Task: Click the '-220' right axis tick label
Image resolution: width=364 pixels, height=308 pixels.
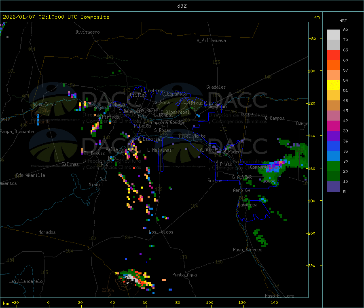Action: coord(311,266)
